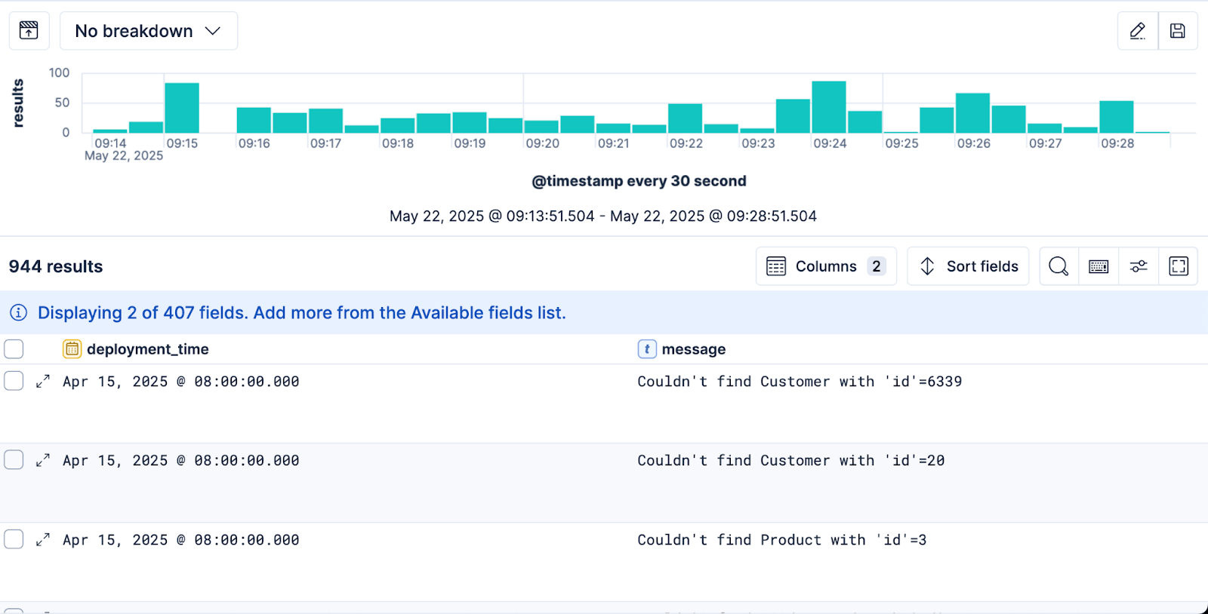The image size is (1208, 614).
Task: Click the save visualization icon
Action: coord(1177,31)
